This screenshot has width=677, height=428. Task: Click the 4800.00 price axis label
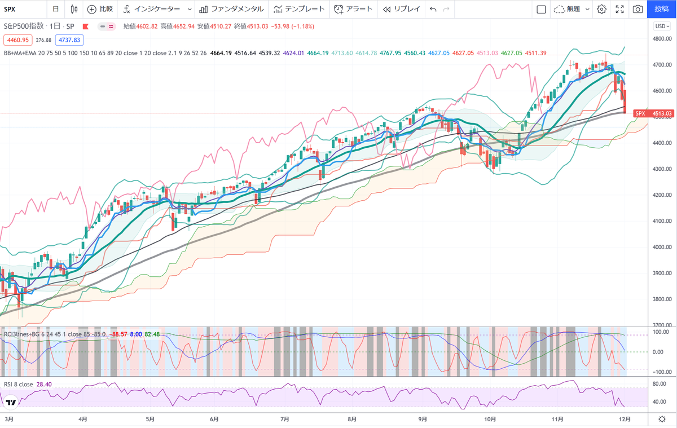point(661,39)
